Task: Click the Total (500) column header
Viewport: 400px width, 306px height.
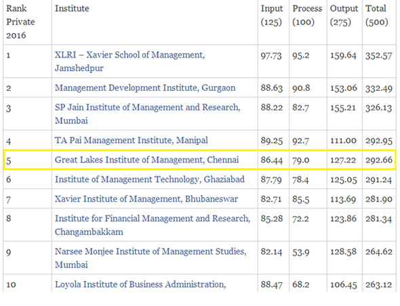Action: coord(377,16)
